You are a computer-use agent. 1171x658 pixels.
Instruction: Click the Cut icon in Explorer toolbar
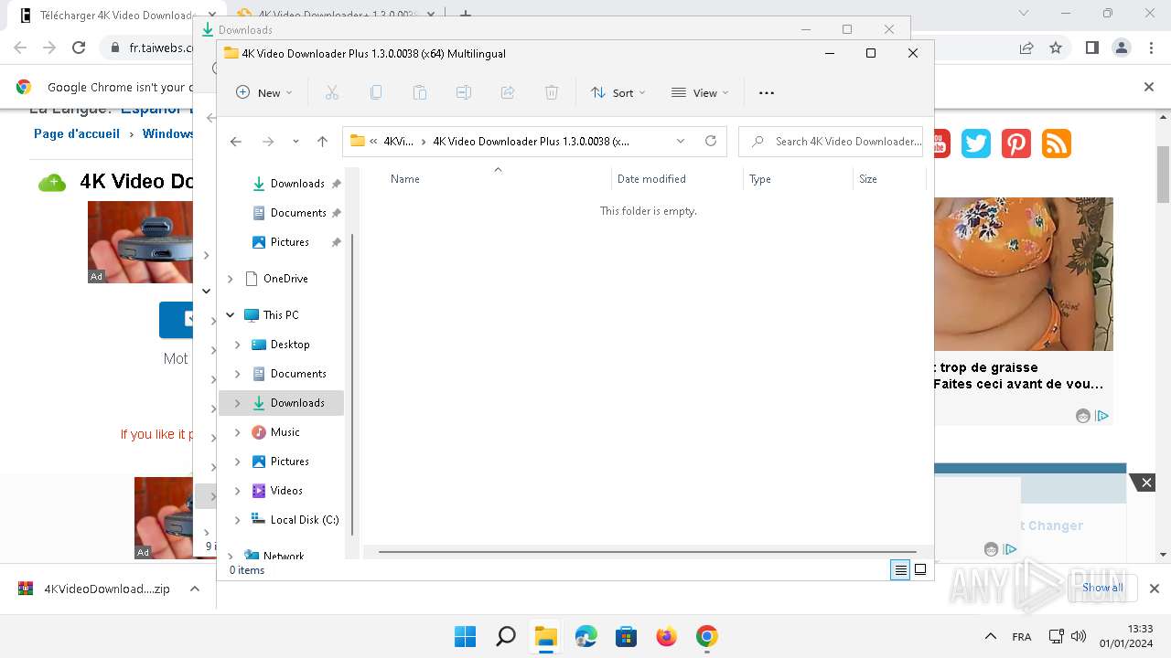click(x=332, y=92)
